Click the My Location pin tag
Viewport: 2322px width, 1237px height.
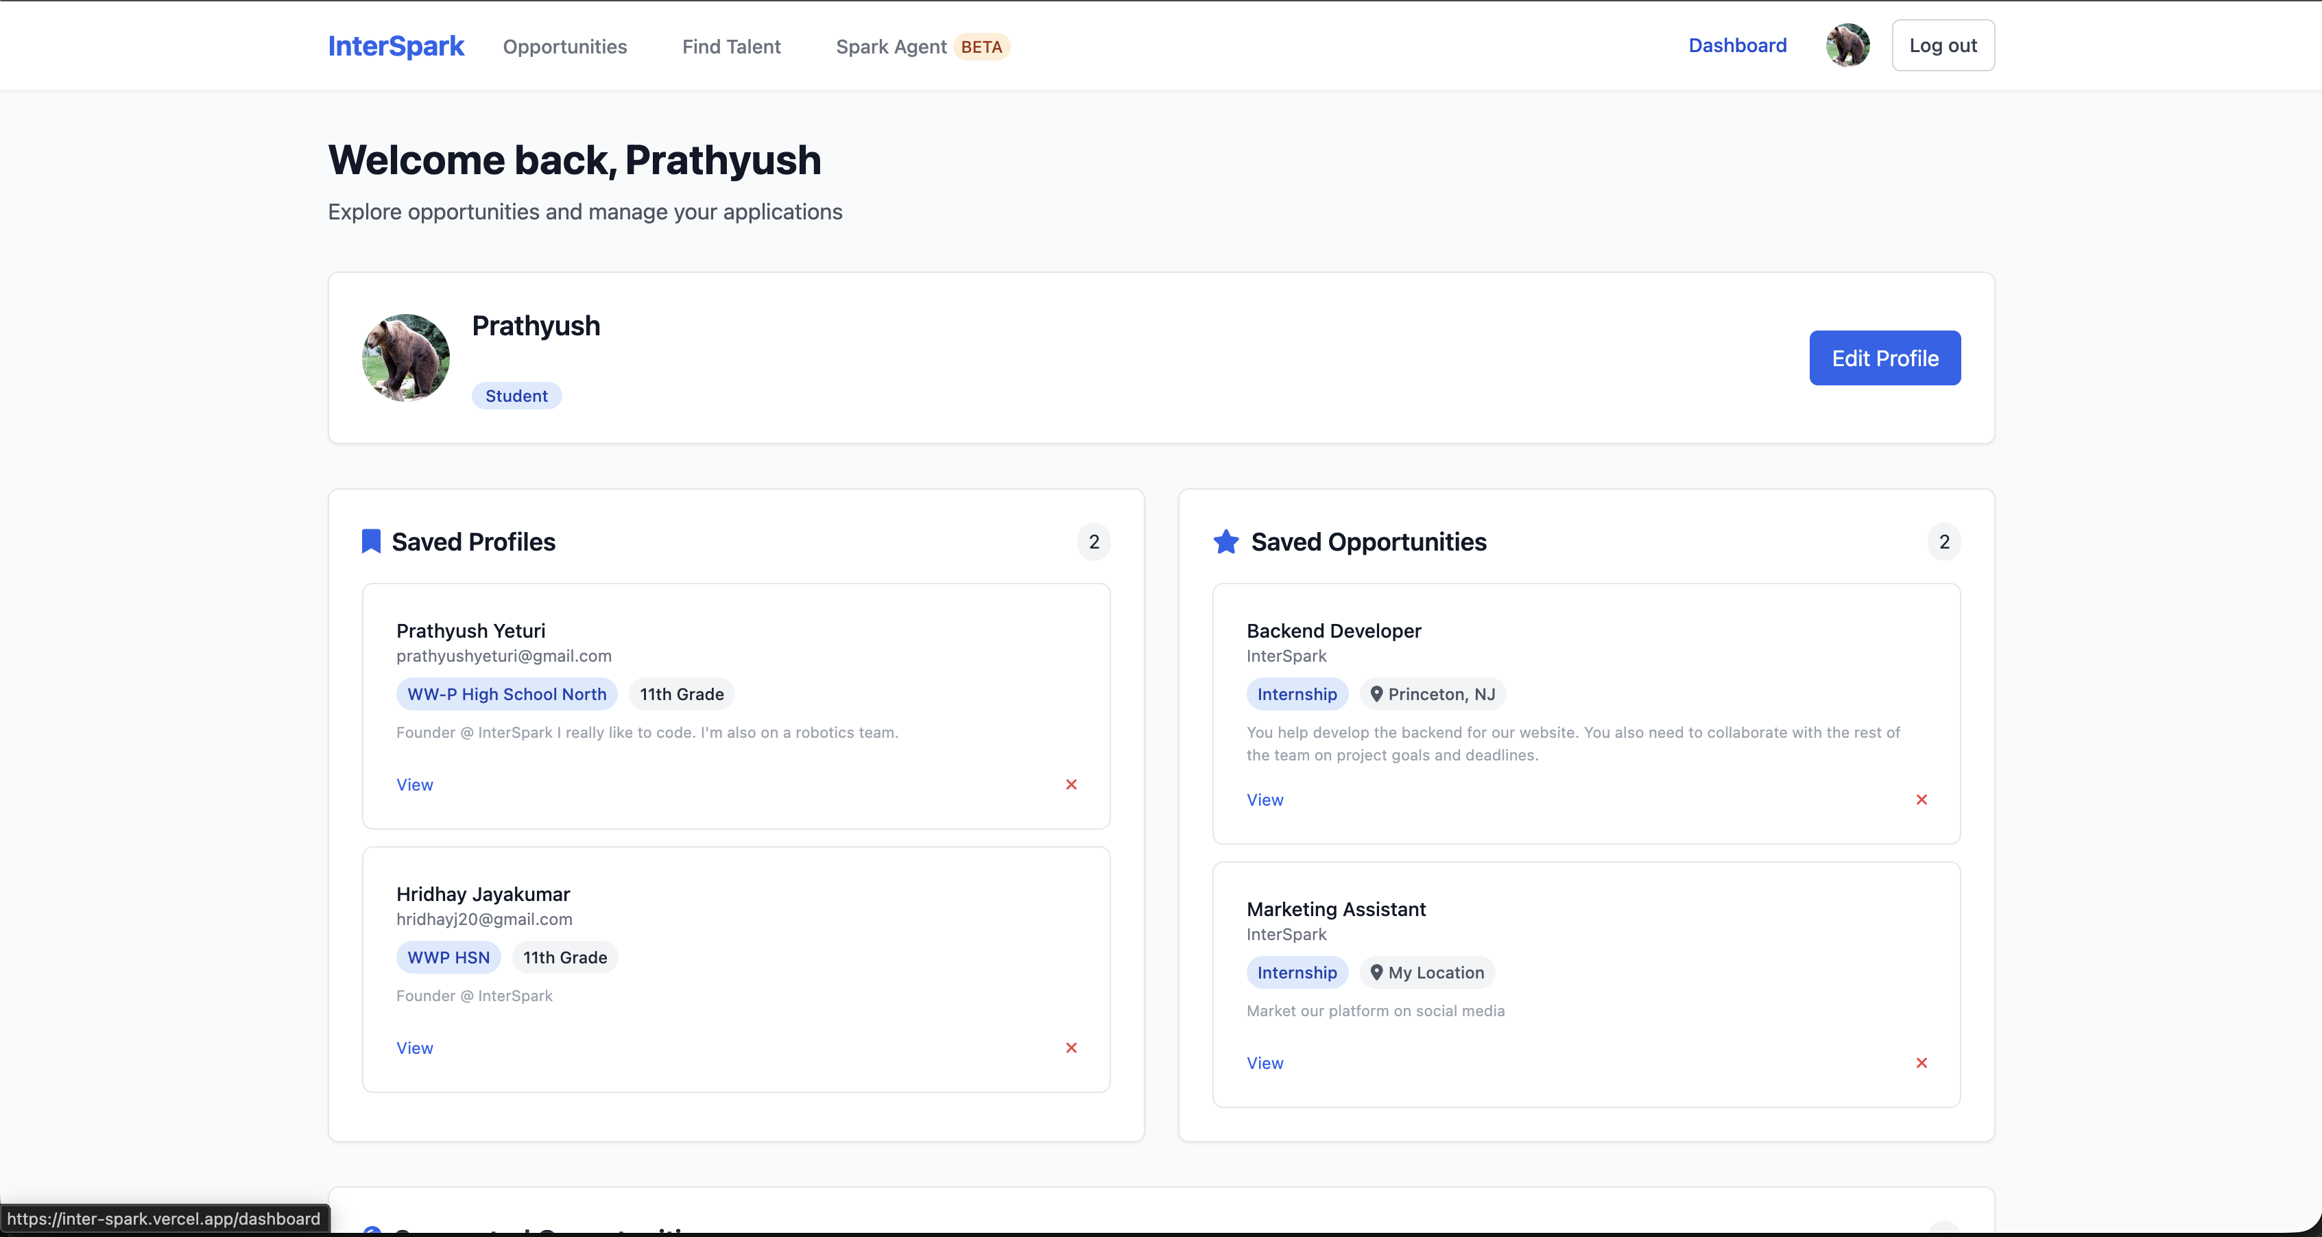click(x=1427, y=973)
